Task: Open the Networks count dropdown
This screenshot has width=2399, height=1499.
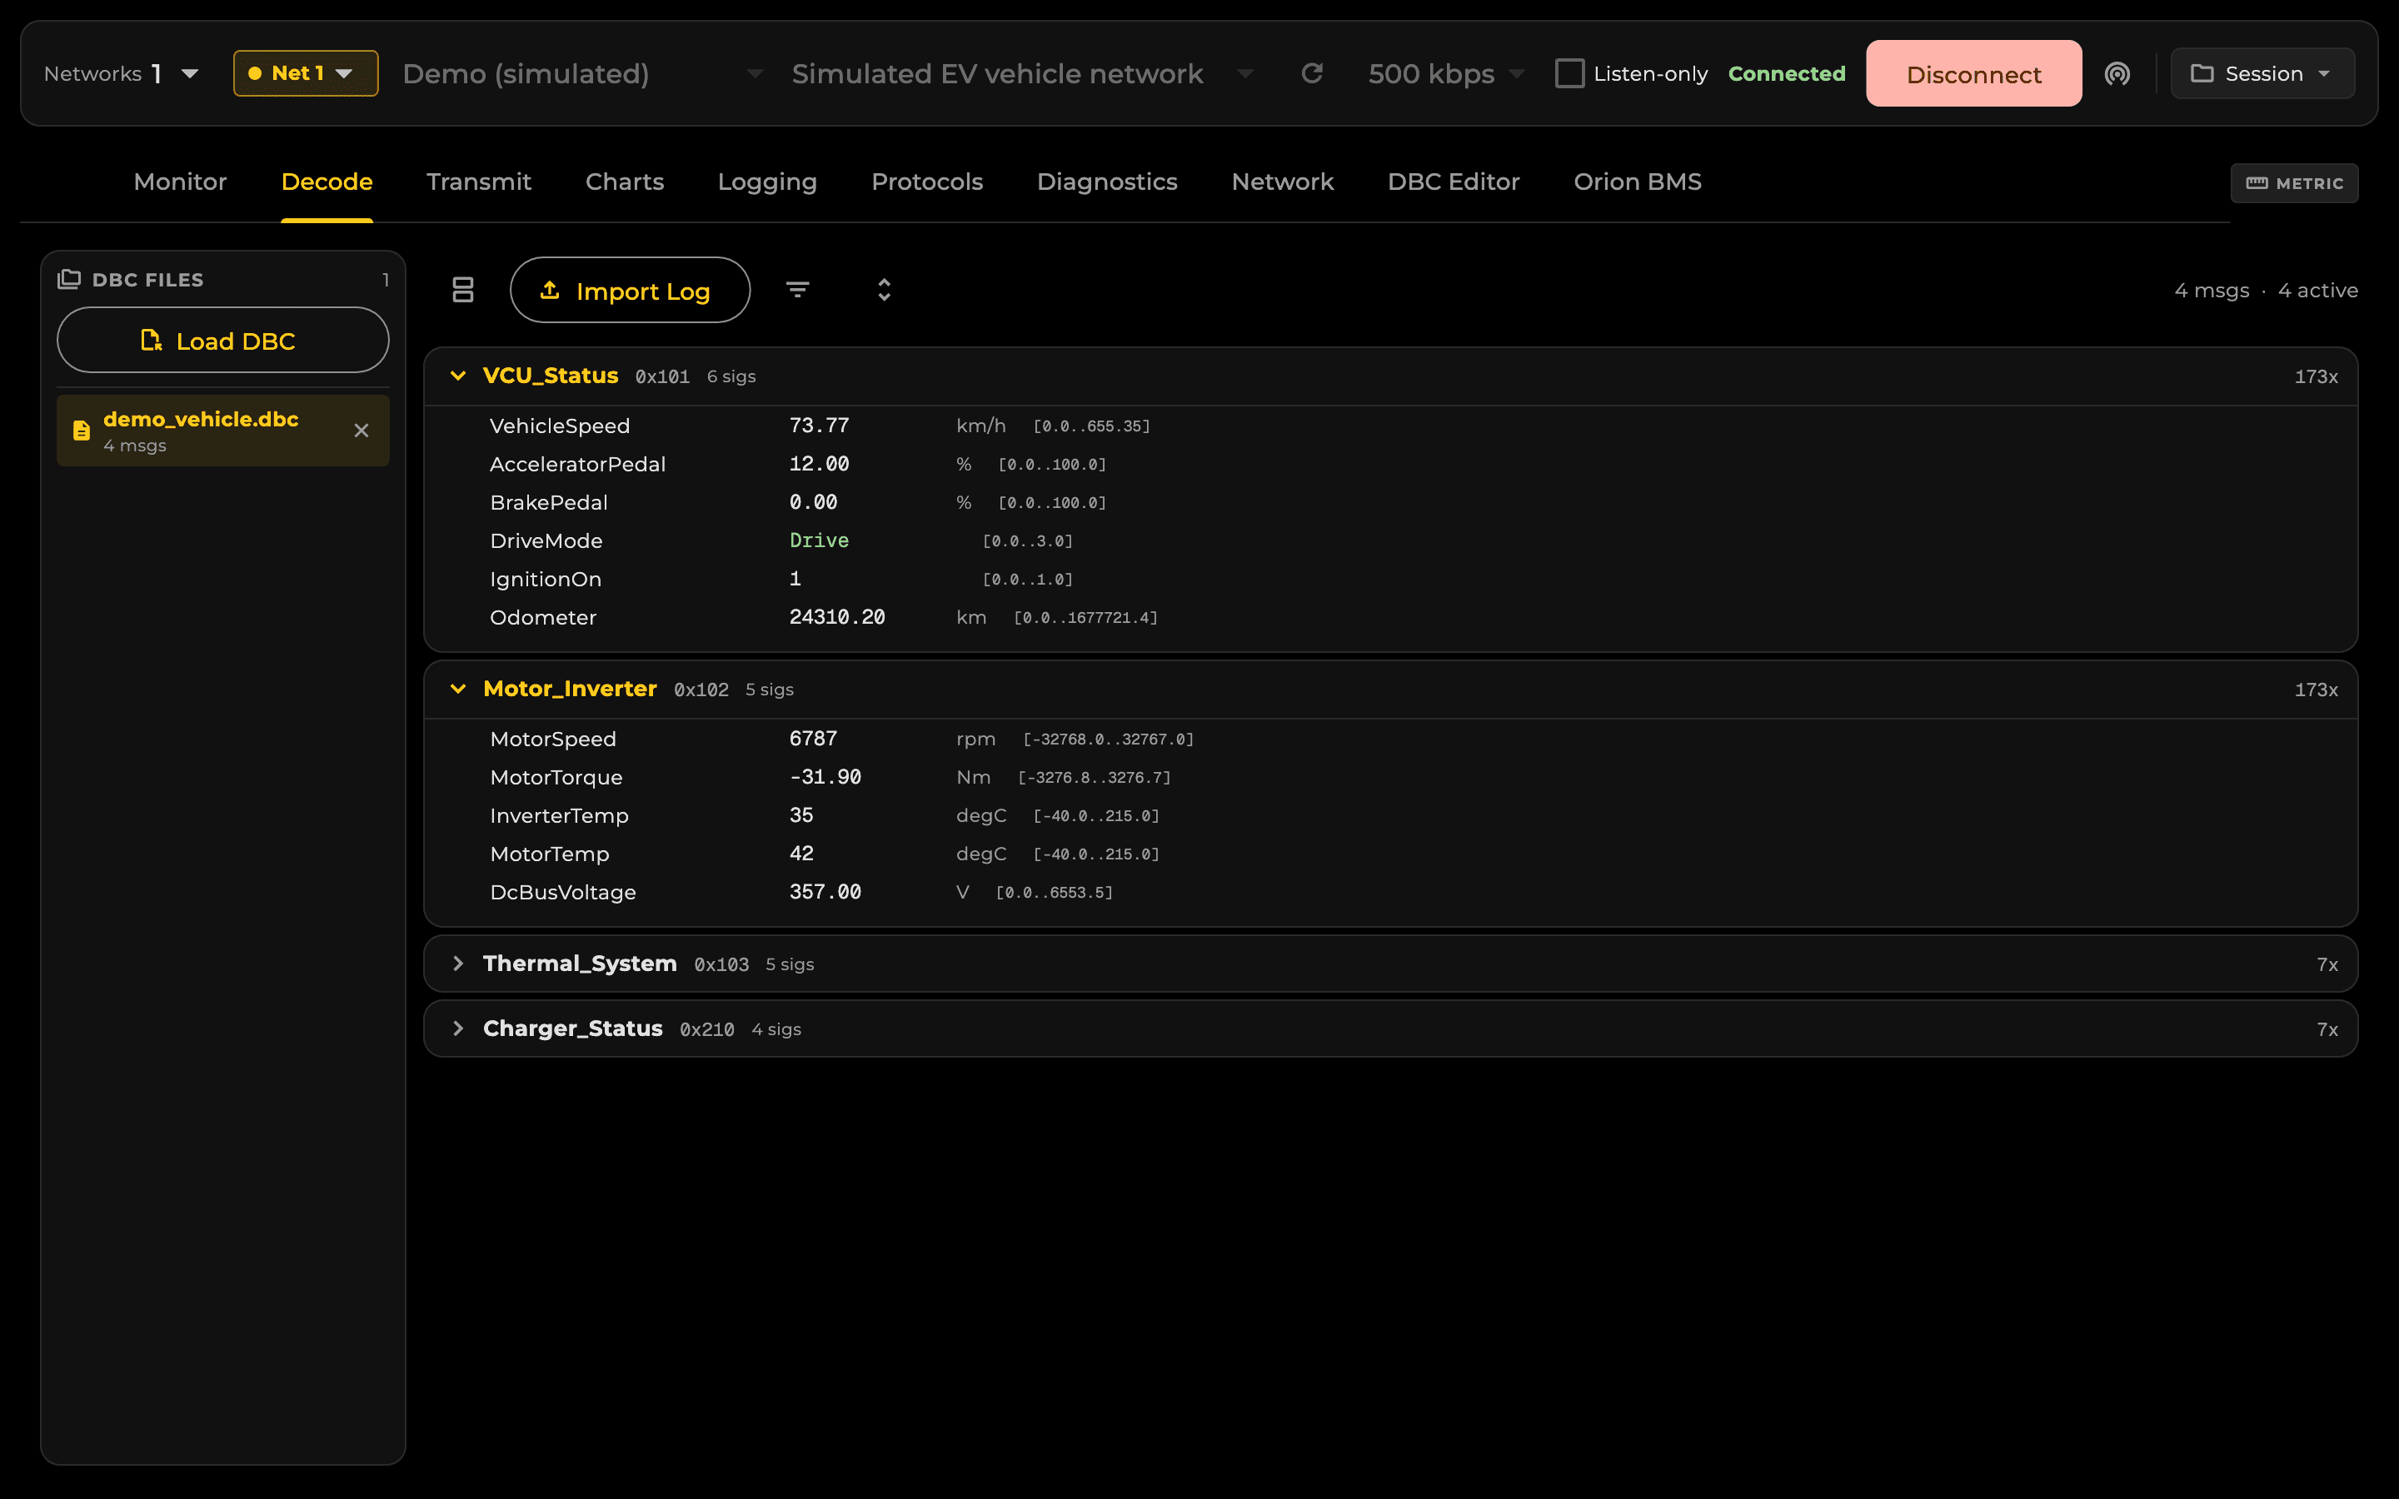Action: click(x=121, y=73)
